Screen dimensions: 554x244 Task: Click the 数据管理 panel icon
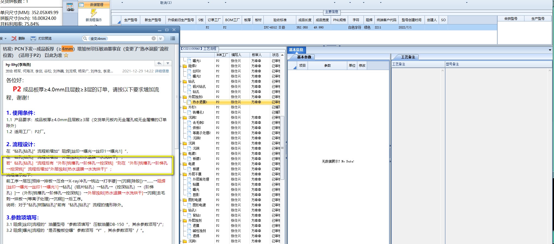tap(81, 5)
